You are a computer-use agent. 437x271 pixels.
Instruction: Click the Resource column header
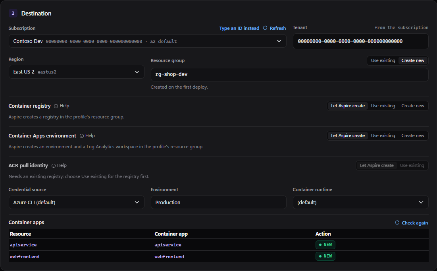[x=20, y=234]
